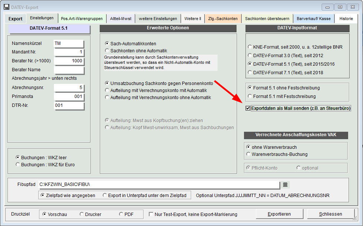Minimize the DATEV-Export window
Screen dimensions: 363x226
327,7
